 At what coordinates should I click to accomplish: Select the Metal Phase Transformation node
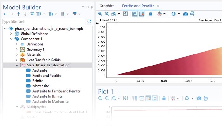tap(48, 65)
